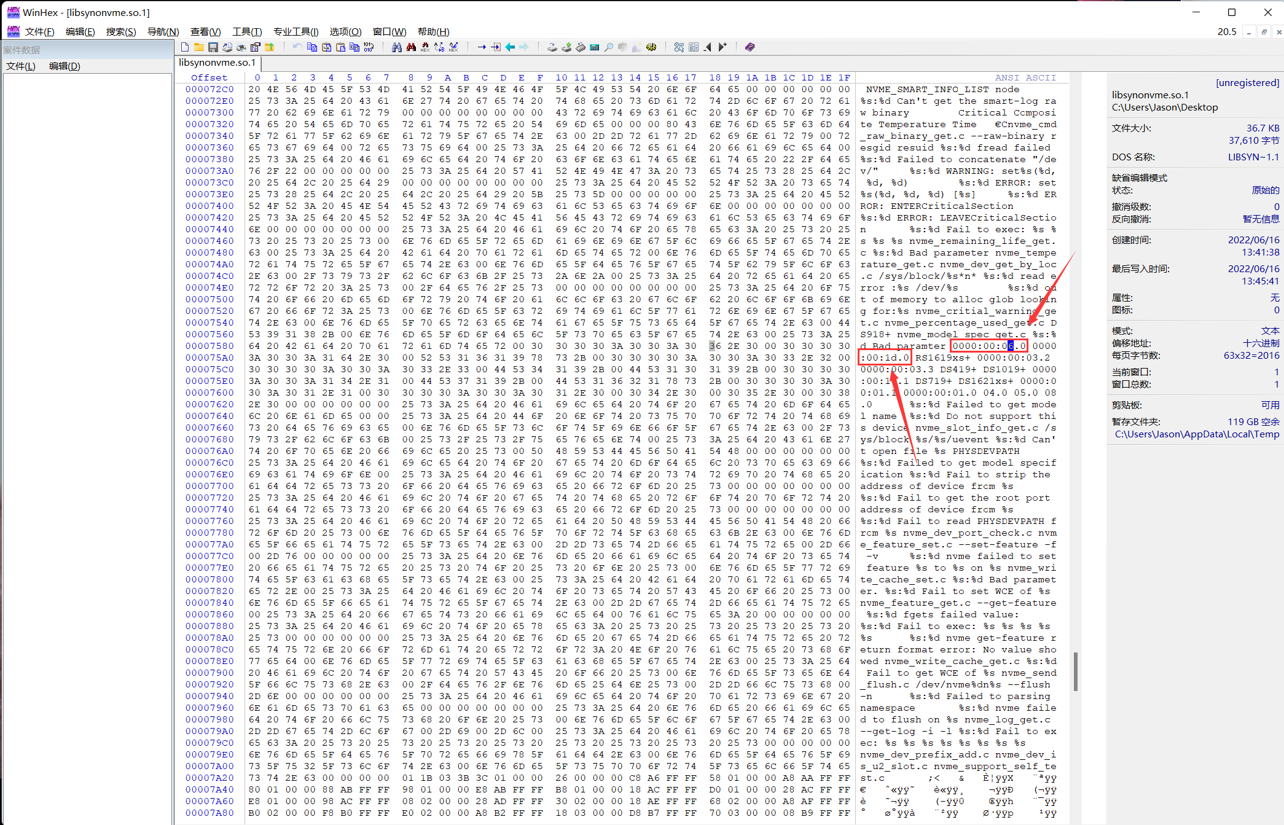Open RAM editor chip icon
The height and width of the screenshot is (825, 1284).
(581, 47)
